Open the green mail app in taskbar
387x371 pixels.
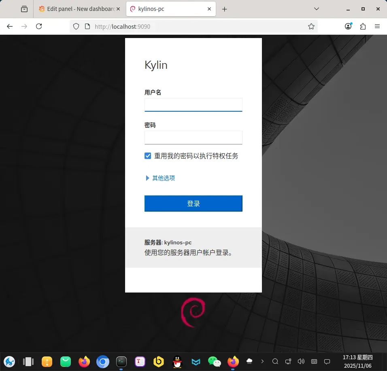click(66, 362)
